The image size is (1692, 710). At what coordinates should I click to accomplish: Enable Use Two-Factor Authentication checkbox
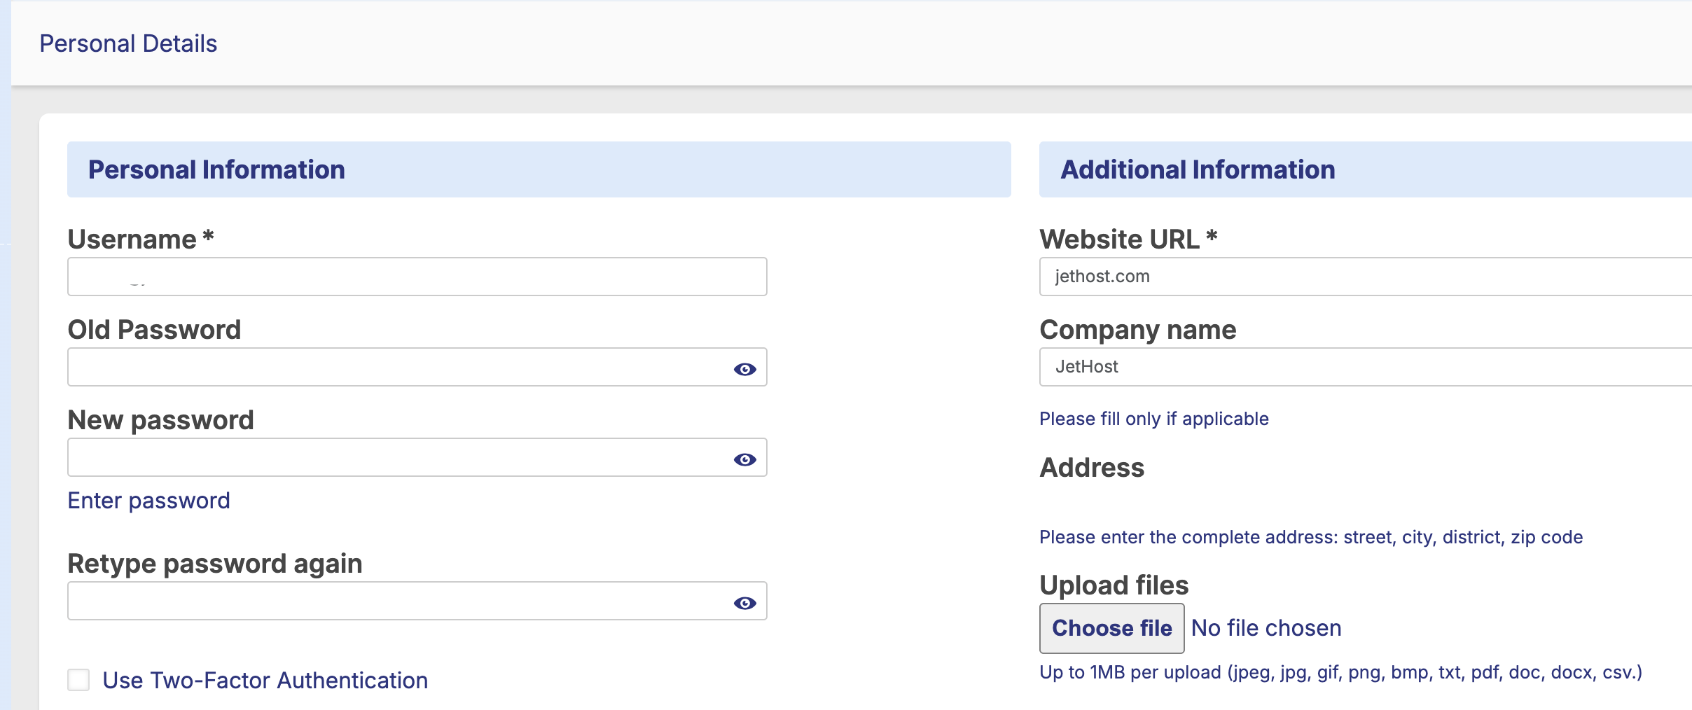(x=78, y=680)
